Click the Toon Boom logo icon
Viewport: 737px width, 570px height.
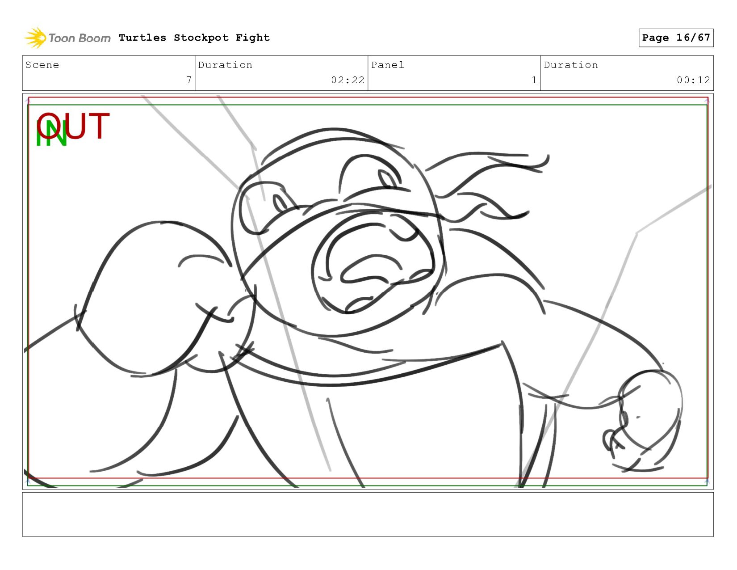[35, 38]
